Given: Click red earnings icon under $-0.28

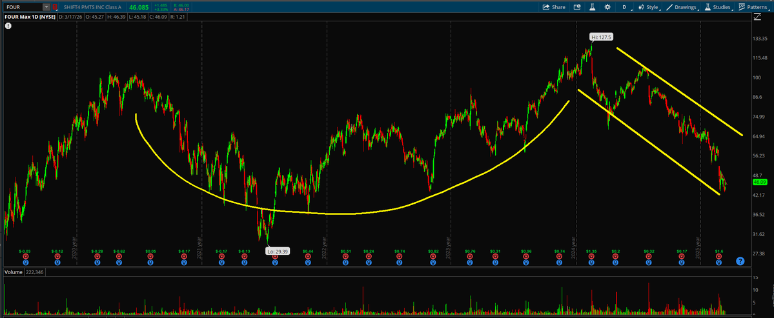Looking at the screenshot, I should (x=97, y=256).
